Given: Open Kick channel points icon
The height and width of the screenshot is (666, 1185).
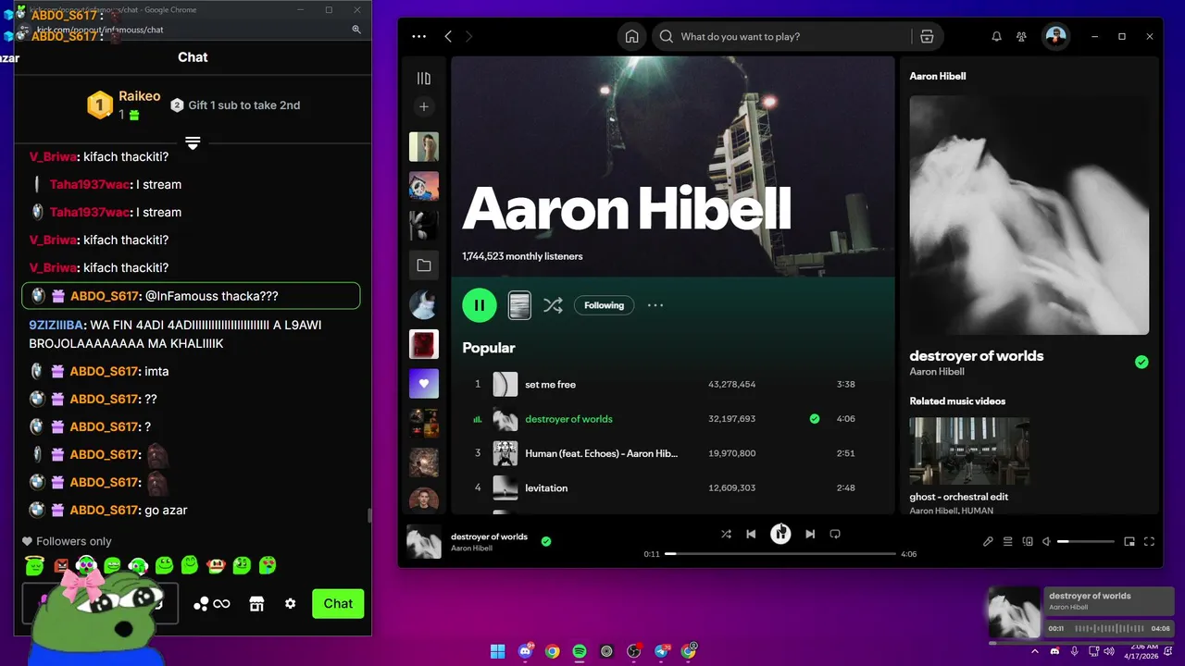Looking at the screenshot, I should click(x=211, y=604).
